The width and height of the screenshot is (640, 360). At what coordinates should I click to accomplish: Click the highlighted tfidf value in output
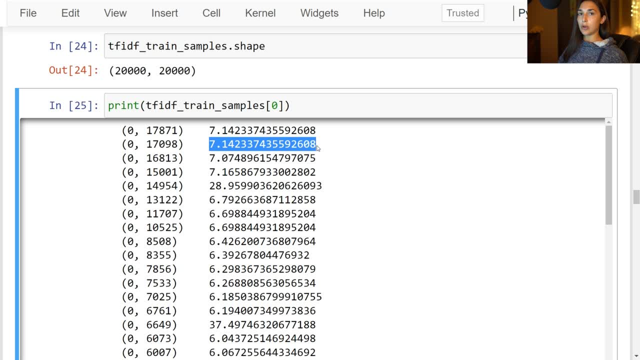tap(261, 144)
